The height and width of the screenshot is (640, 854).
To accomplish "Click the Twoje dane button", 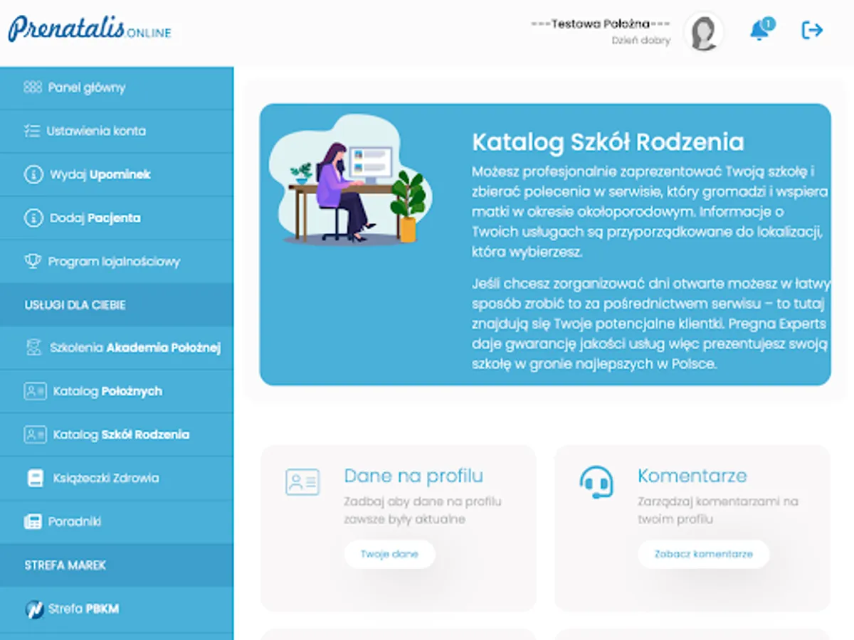I will coord(389,554).
